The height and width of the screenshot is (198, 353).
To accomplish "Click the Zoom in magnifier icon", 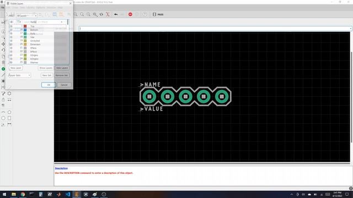I will pos(76,14).
